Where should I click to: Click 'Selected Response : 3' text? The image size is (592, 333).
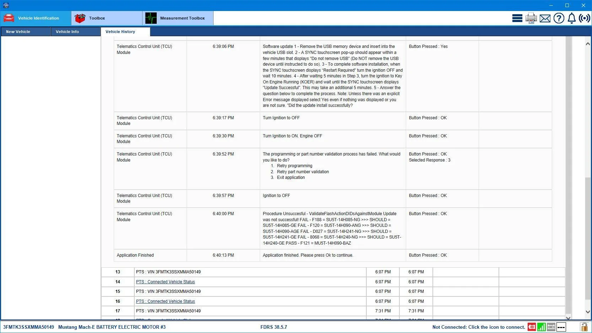430,160
